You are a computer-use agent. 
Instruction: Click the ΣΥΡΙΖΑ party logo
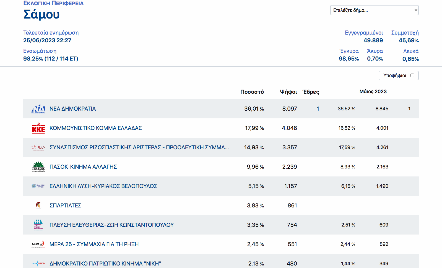tap(38, 147)
